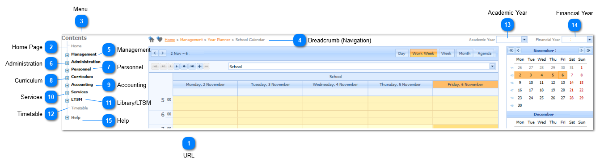The image size is (600, 166).
Task: Click the next page navigator button
Action: tap(184, 66)
